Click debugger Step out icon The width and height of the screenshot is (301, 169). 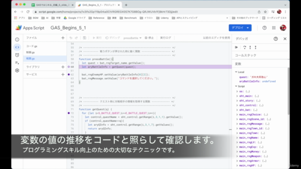[x=255, y=47]
